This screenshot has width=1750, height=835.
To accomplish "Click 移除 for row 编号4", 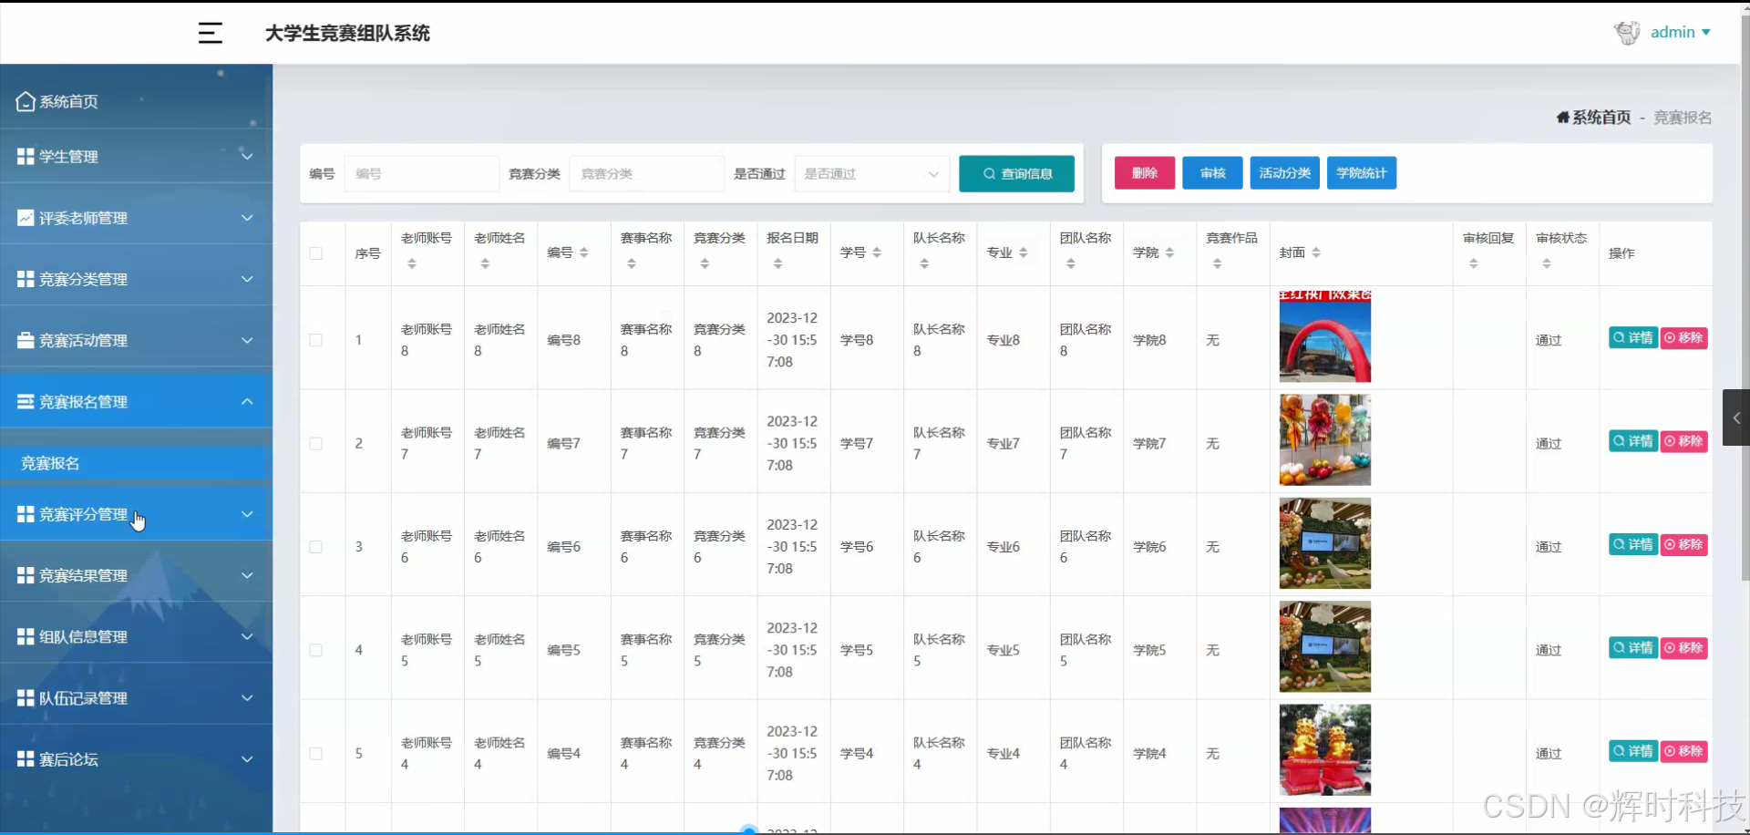I will (1683, 752).
